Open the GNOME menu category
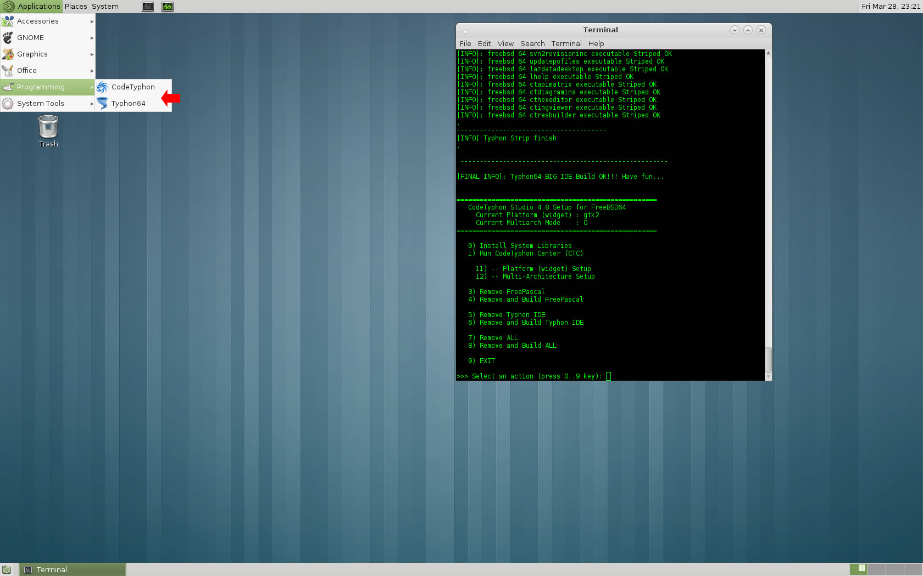The height and width of the screenshot is (576, 923). [47, 37]
